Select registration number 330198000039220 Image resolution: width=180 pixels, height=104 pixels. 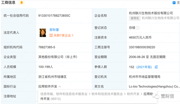(142, 47)
